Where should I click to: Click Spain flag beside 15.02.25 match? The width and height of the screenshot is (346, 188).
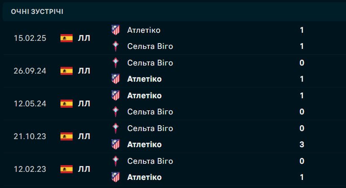(66, 38)
